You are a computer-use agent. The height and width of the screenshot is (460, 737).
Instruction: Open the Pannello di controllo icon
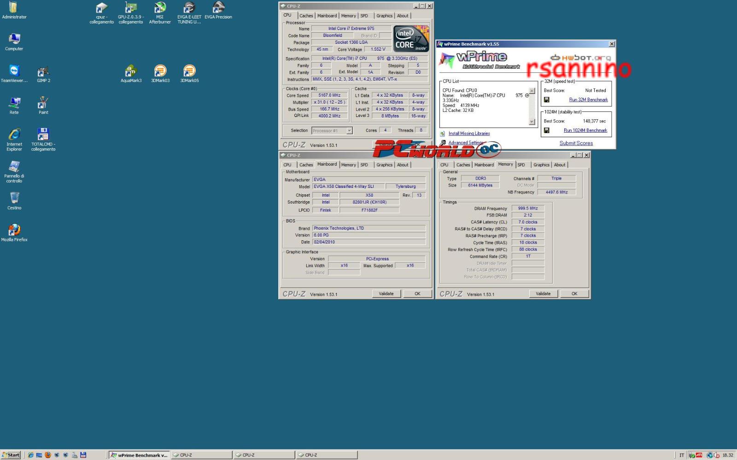click(14, 171)
